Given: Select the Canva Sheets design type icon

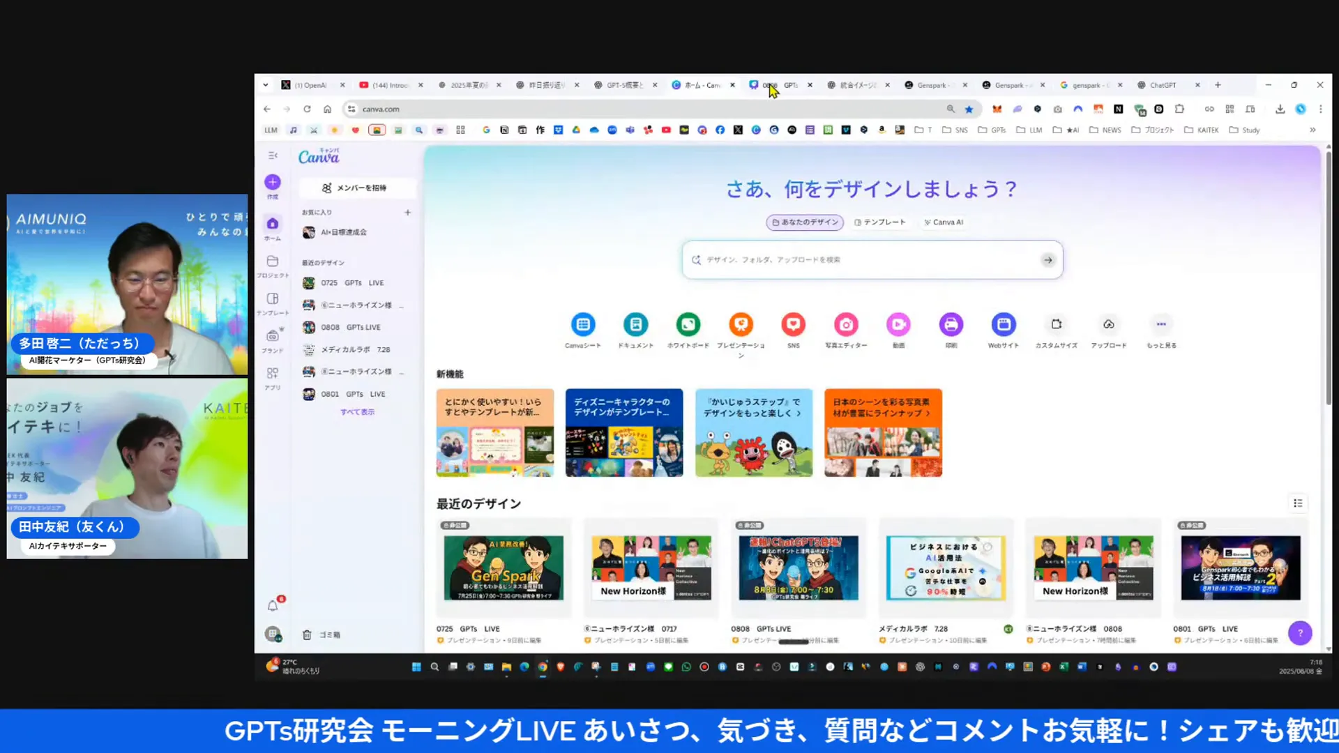Looking at the screenshot, I should (x=583, y=324).
